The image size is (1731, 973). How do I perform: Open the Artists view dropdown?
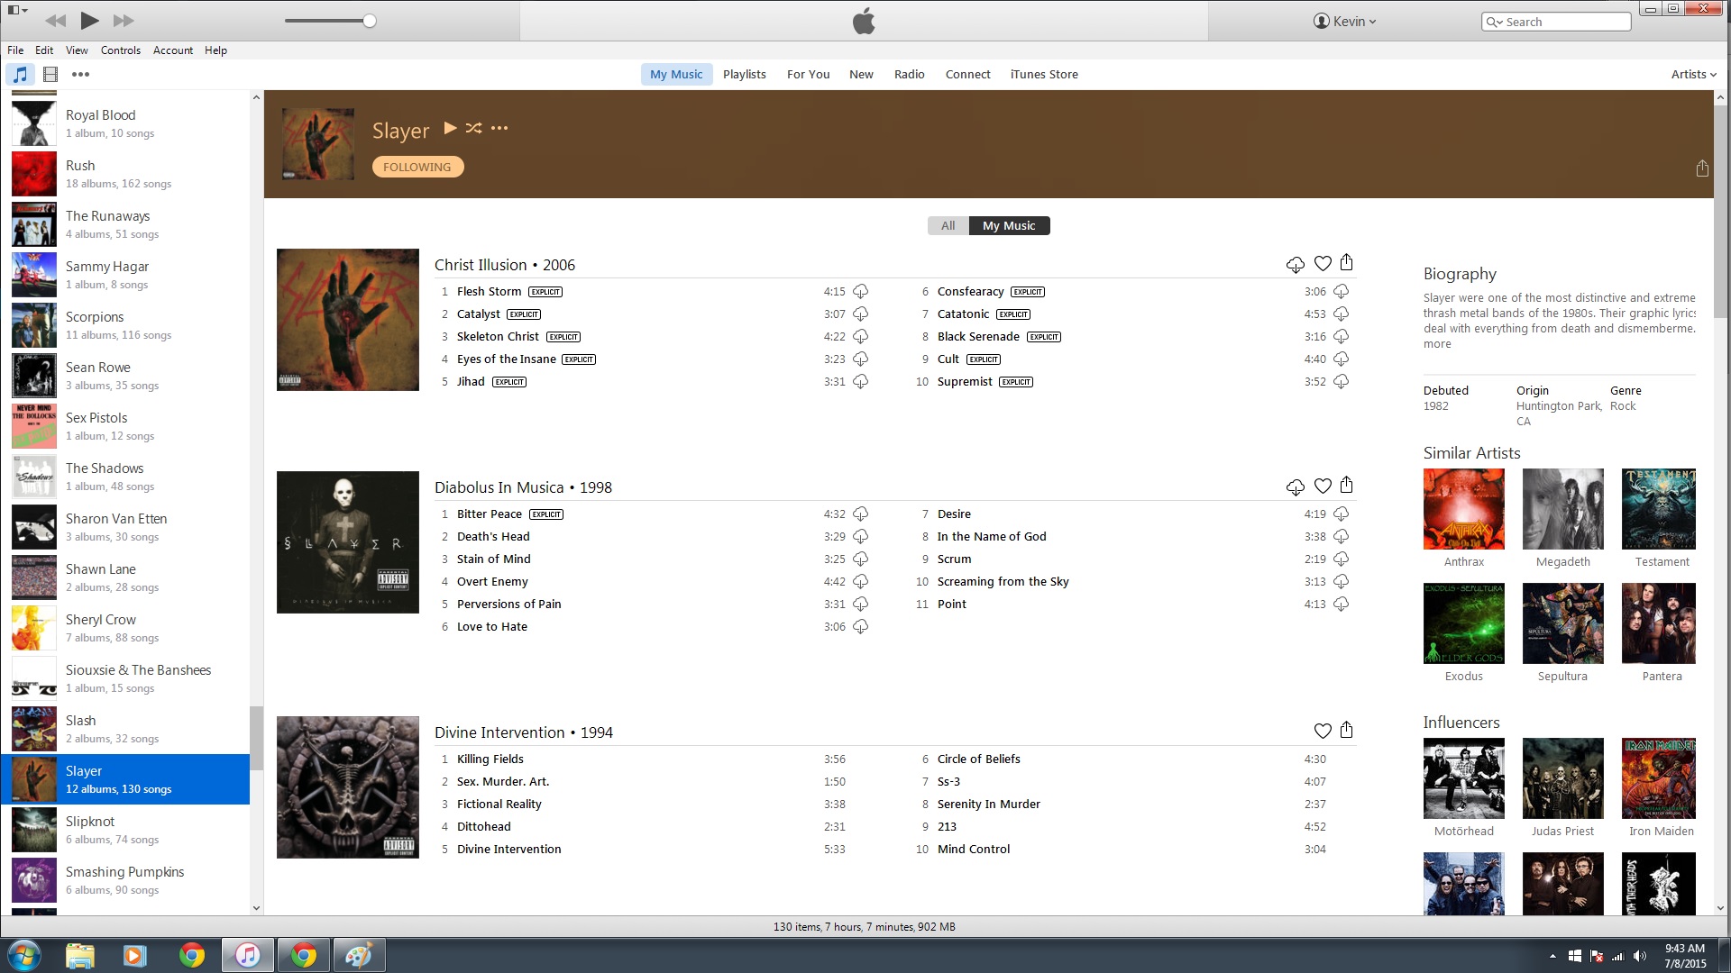coord(1692,75)
